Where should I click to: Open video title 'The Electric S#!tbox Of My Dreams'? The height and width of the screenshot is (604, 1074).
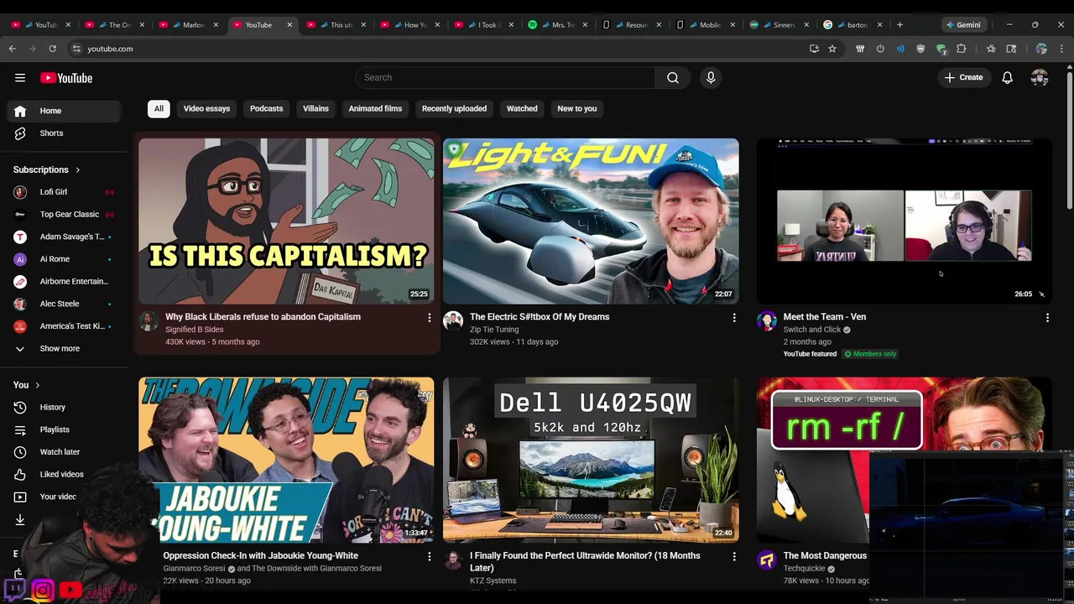tap(540, 317)
